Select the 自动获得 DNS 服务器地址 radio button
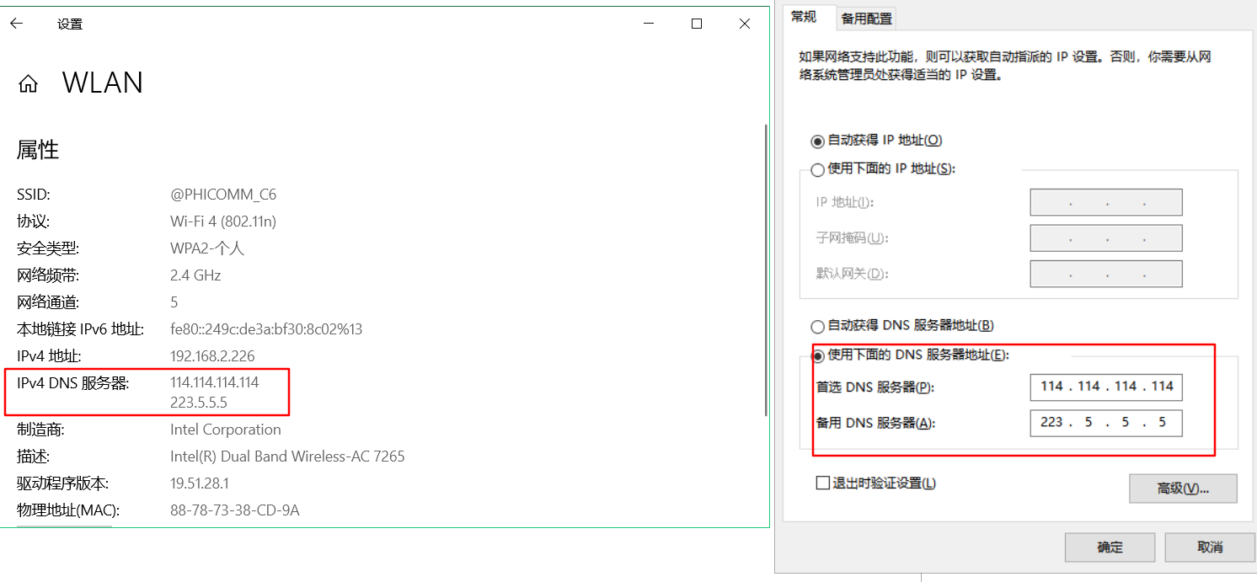The height and width of the screenshot is (582, 1257). tap(817, 327)
